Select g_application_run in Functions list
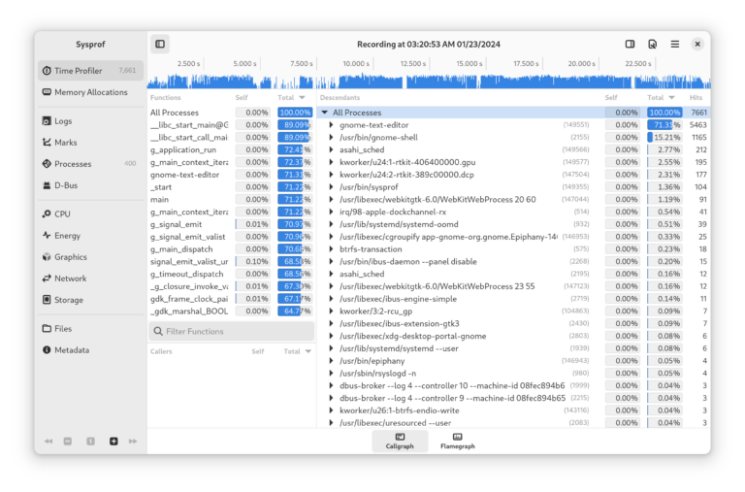Screen dimensions: 745x492 tap(231, 149)
